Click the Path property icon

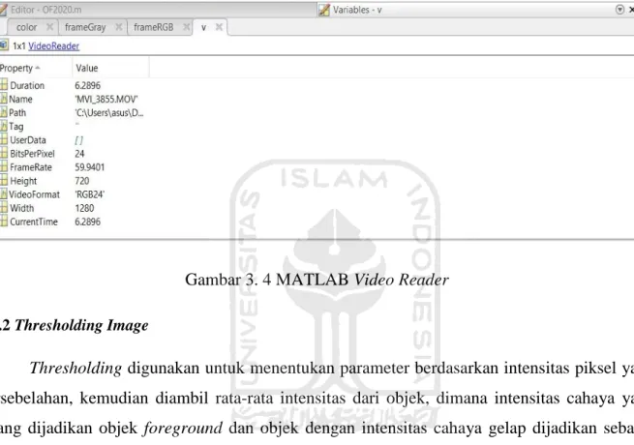[x=4, y=112]
